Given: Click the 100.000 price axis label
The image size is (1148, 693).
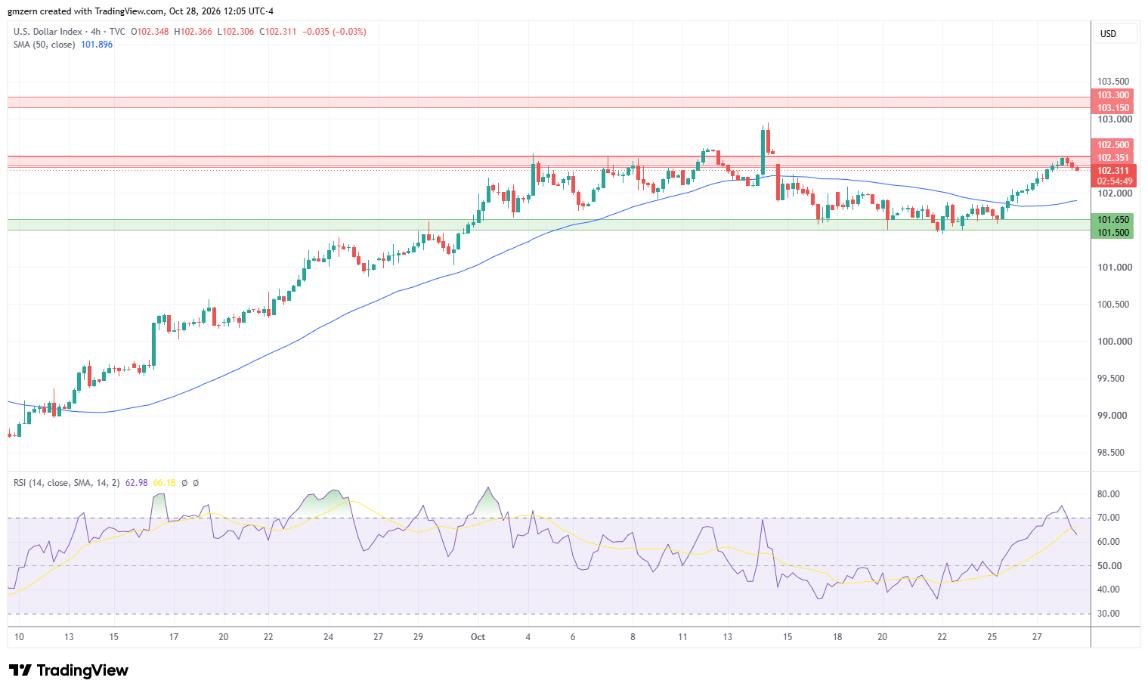Looking at the screenshot, I should click(1115, 342).
